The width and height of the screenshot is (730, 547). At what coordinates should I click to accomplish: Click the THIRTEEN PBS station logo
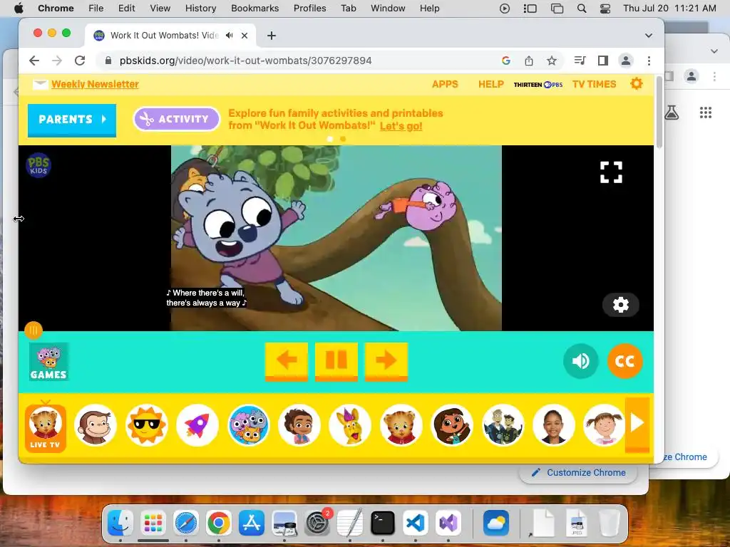pyautogui.click(x=538, y=85)
